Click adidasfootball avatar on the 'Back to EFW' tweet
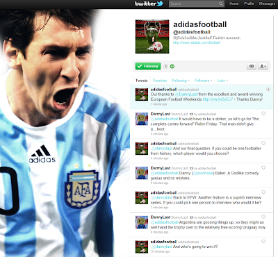Screen dimensions: 278x257 (x=142, y=197)
